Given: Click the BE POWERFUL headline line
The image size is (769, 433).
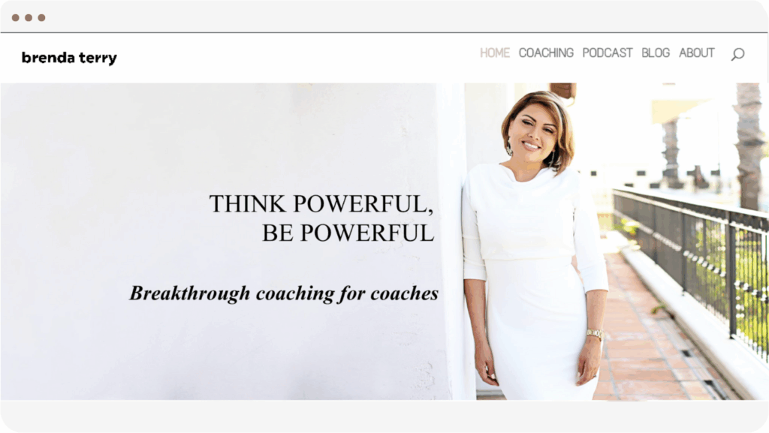Looking at the screenshot, I should point(348,233).
